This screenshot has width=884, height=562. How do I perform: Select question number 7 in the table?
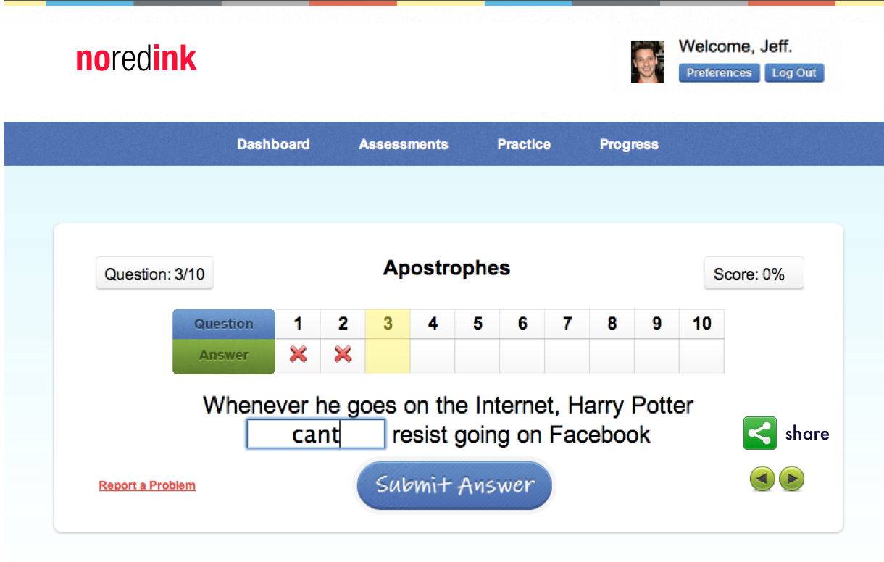pyautogui.click(x=567, y=324)
